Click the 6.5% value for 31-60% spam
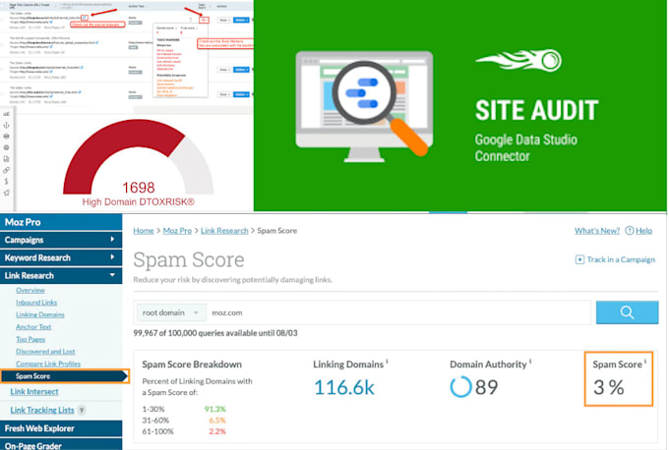 tap(217, 421)
